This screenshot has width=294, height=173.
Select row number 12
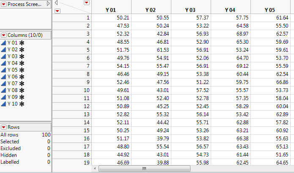pos(72,106)
